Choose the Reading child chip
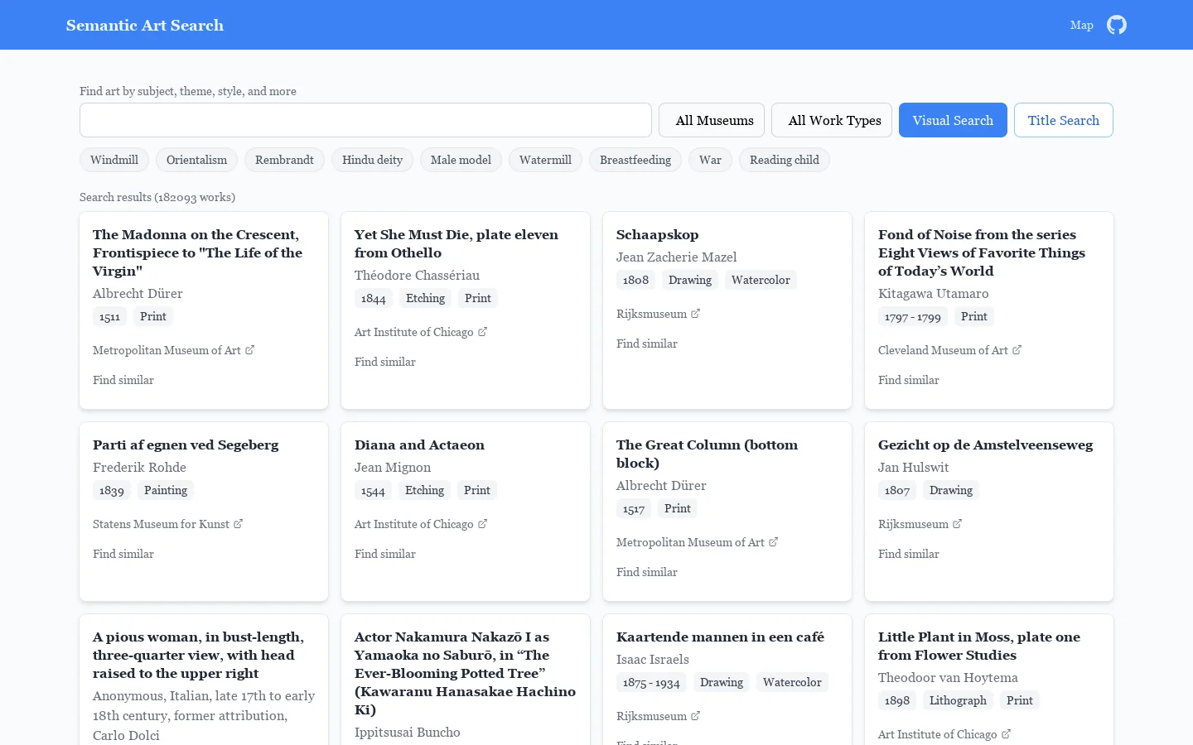This screenshot has width=1193, height=745. 785,160
